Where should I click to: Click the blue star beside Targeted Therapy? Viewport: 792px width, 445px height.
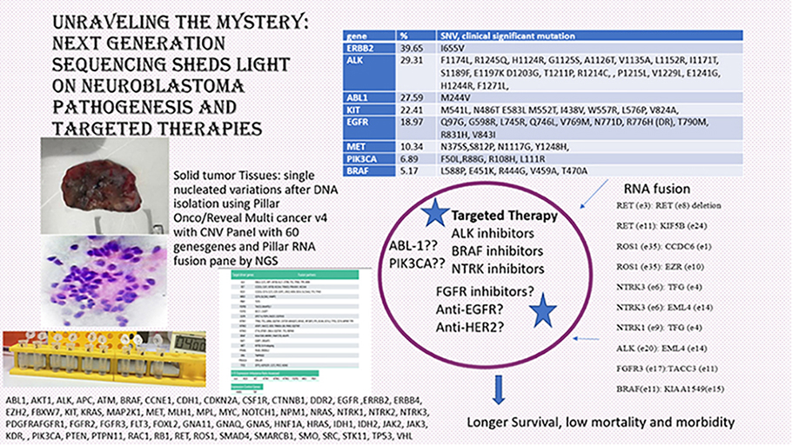pyautogui.click(x=433, y=214)
